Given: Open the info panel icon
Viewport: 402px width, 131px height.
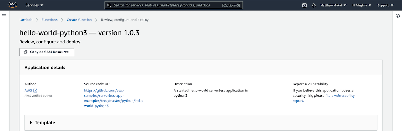Looking at the screenshot, I should (398, 16).
